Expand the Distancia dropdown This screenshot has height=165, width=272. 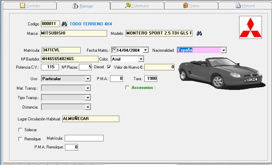click(88, 107)
